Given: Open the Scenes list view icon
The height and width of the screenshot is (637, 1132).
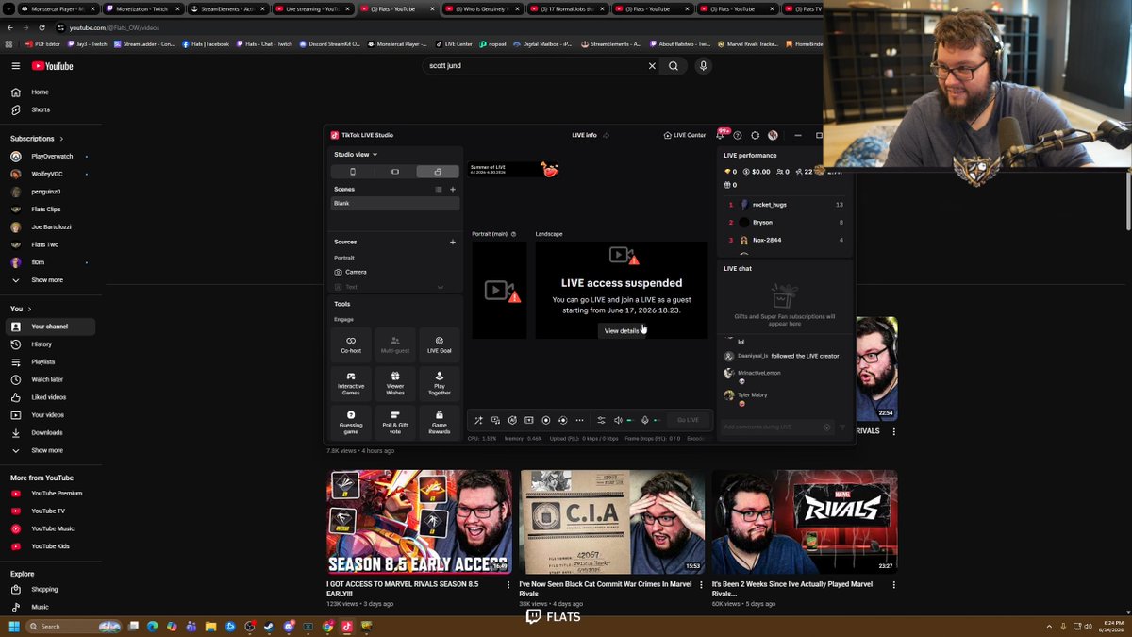Looking at the screenshot, I should 439,189.
